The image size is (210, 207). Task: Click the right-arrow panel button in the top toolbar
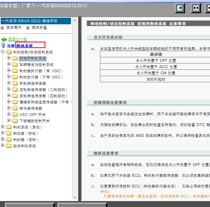180,8
